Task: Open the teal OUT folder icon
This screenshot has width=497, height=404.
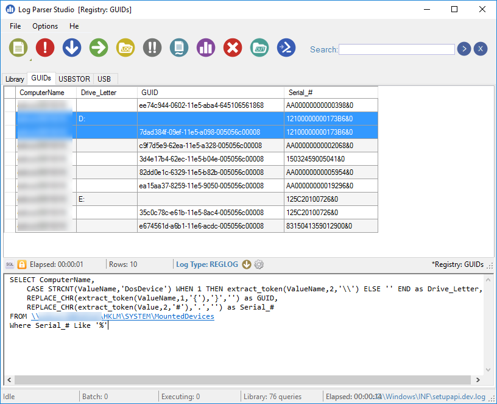Action: pyautogui.click(x=259, y=47)
